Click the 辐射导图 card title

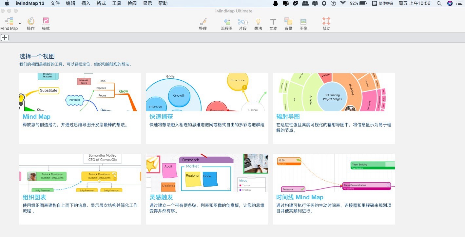click(x=288, y=117)
